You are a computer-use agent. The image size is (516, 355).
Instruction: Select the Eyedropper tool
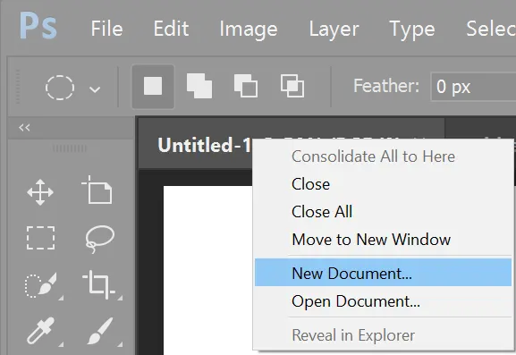[x=41, y=330]
